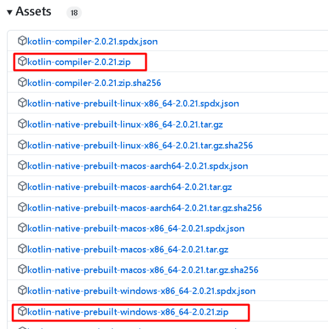Open macos-aarch64 tar.gz.sha256 link
Image resolution: width=328 pixels, height=329 pixels.
144,207
